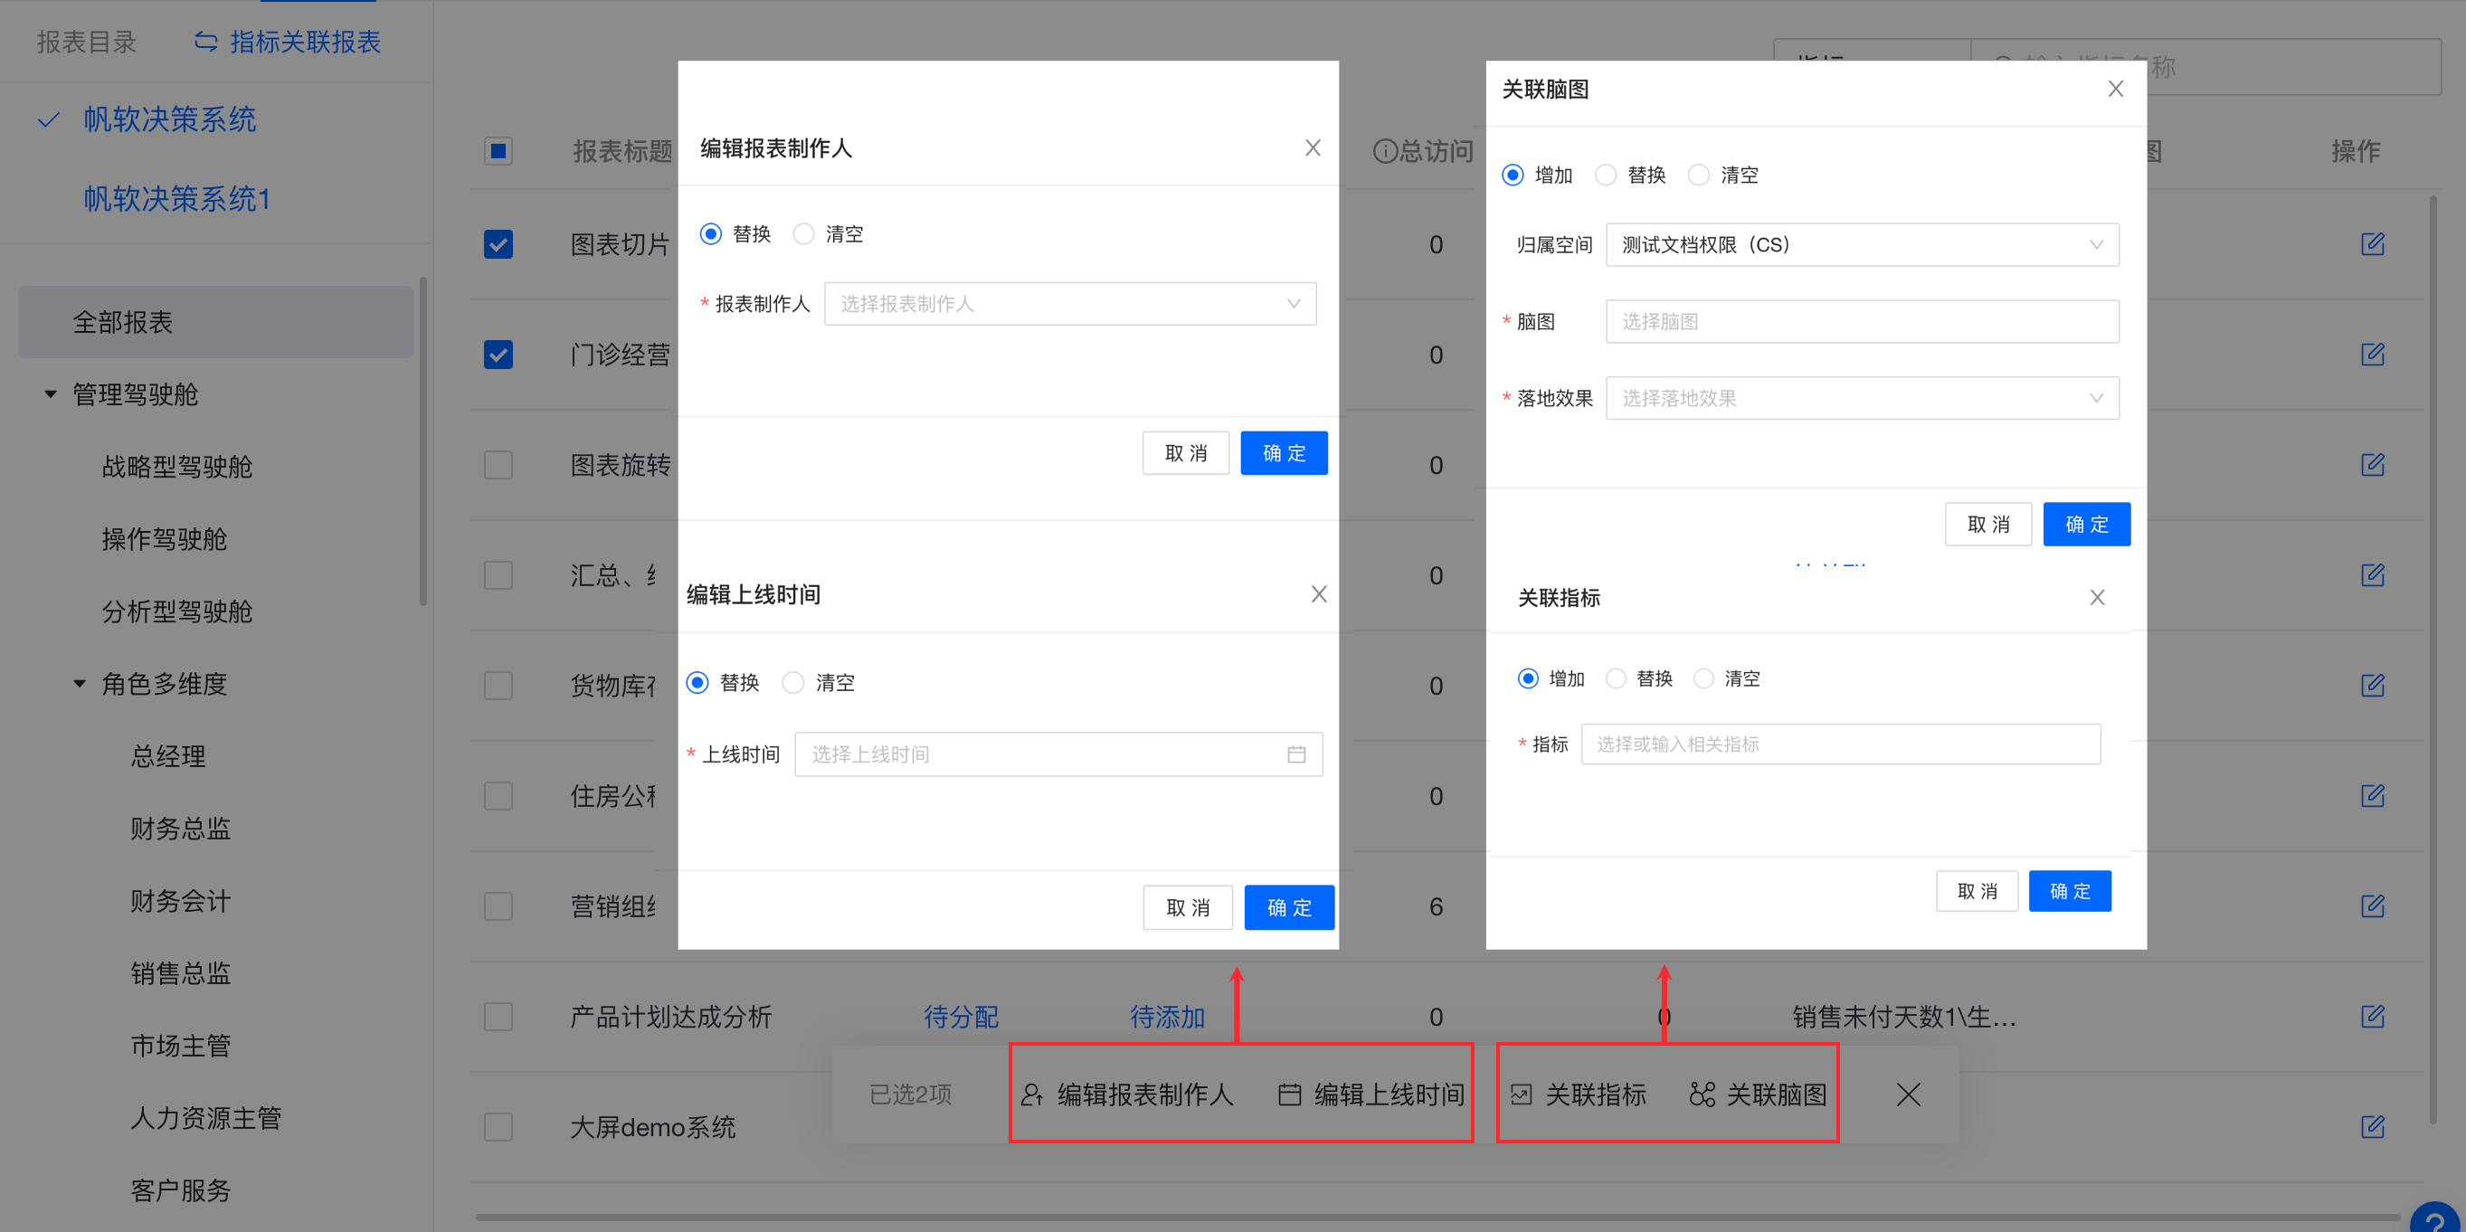The width and height of the screenshot is (2466, 1232).
Task: Open the 报表制作人 dropdown
Action: click(1069, 303)
